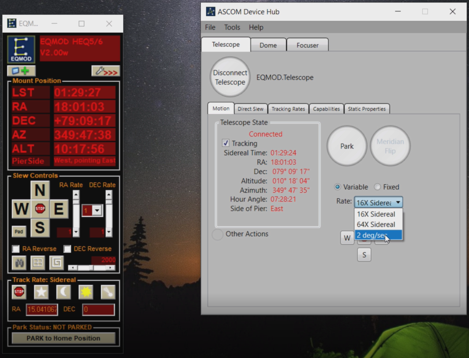The width and height of the screenshot is (469, 358).
Task: Click the spiral search icon in EQMOD
Action: [56, 263]
